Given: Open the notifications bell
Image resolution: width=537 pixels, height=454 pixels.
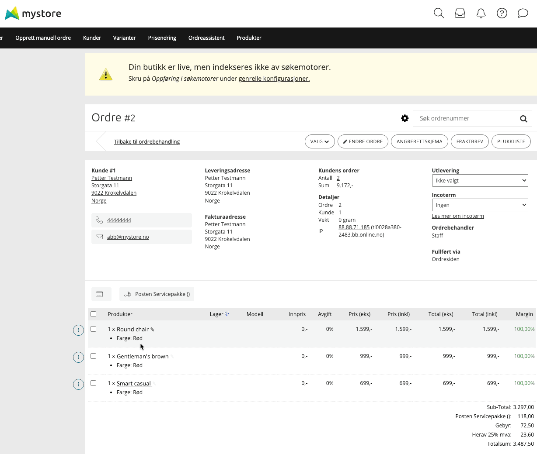Looking at the screenshot, I should 481,13.
